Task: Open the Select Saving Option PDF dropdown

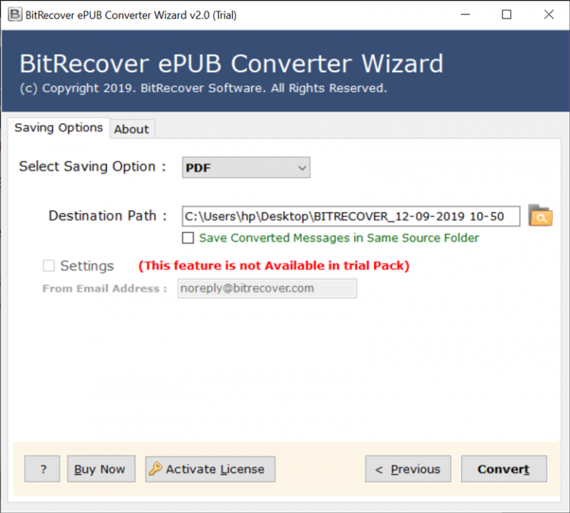Action: [246, 168]
